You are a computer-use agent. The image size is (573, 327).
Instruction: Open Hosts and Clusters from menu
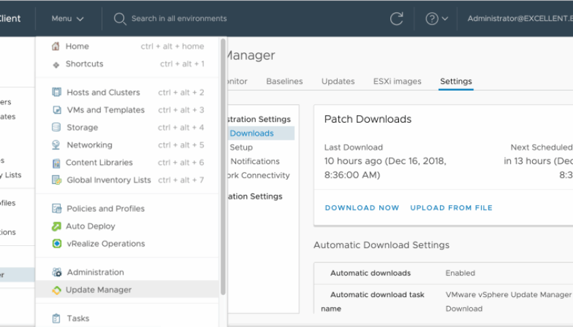point(128,93)
